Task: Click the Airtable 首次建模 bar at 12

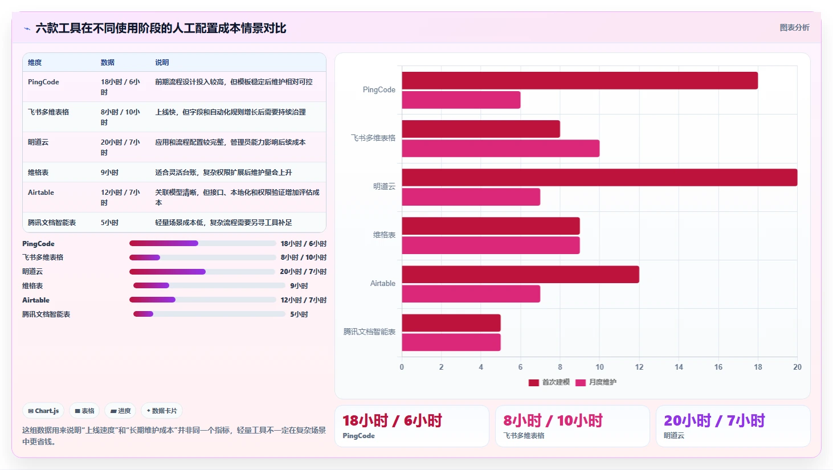Action: [x=520, y=274]
